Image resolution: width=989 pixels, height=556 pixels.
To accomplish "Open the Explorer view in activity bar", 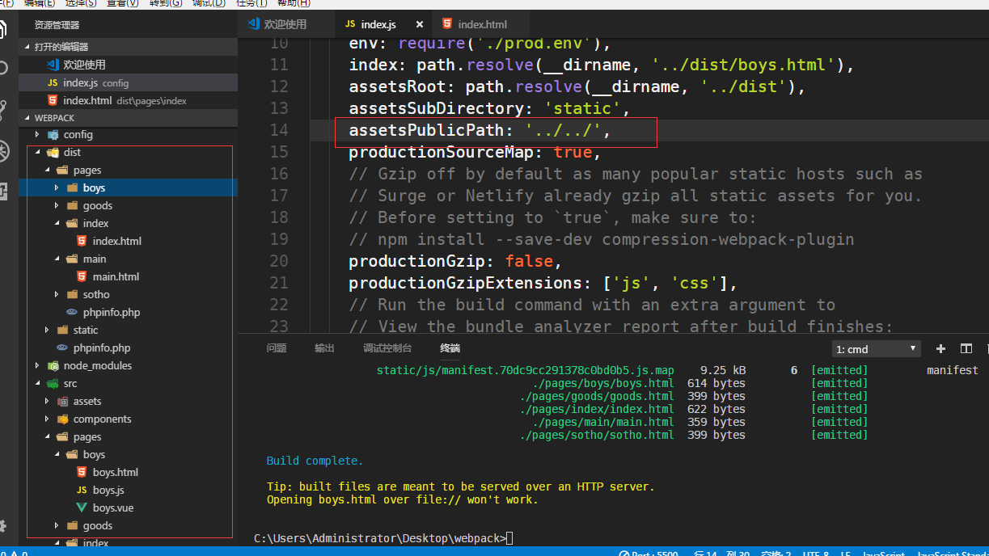I will click(x=4, y=28).
